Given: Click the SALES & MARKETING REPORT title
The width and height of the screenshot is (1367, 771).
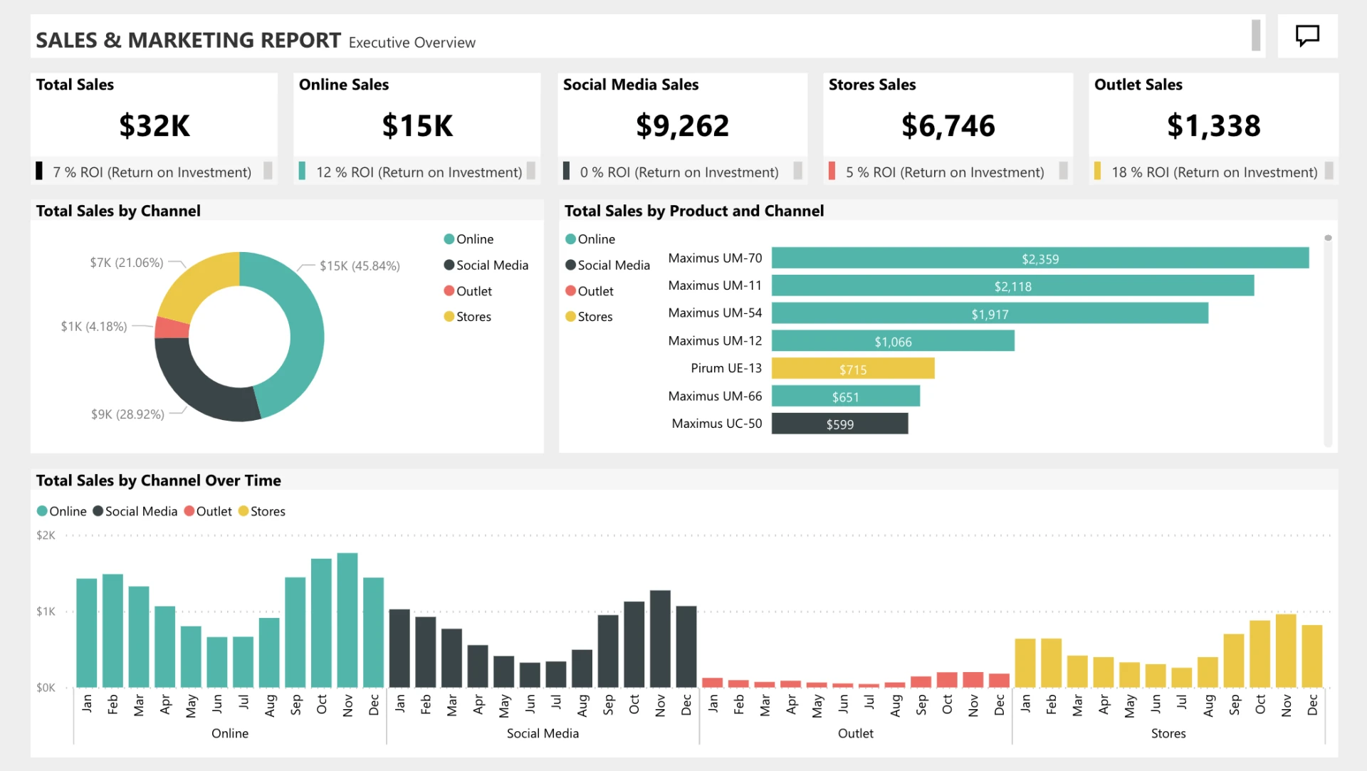Looking at the screenshot, I should pyautogui.click(x=187, y=39).
